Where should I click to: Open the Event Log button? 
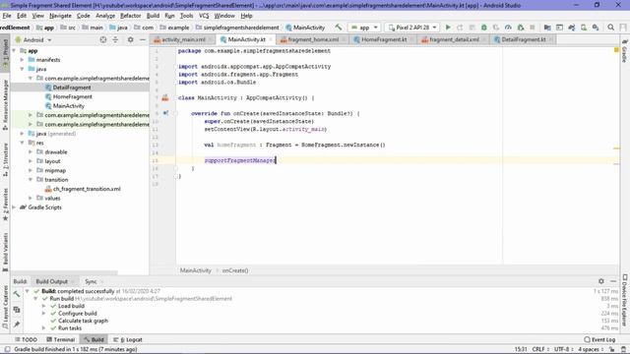click(x=599, y=339)
